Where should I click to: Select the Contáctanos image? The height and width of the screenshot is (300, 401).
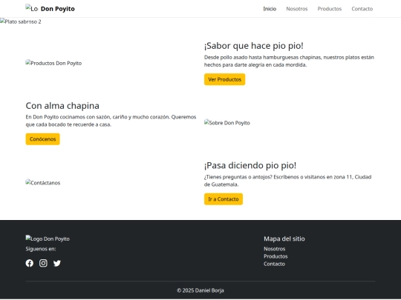click(43, 183)
